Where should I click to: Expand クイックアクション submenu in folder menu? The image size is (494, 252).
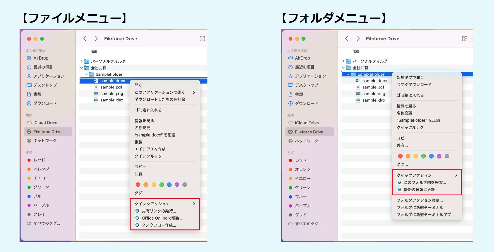click(x=427, y=175)
